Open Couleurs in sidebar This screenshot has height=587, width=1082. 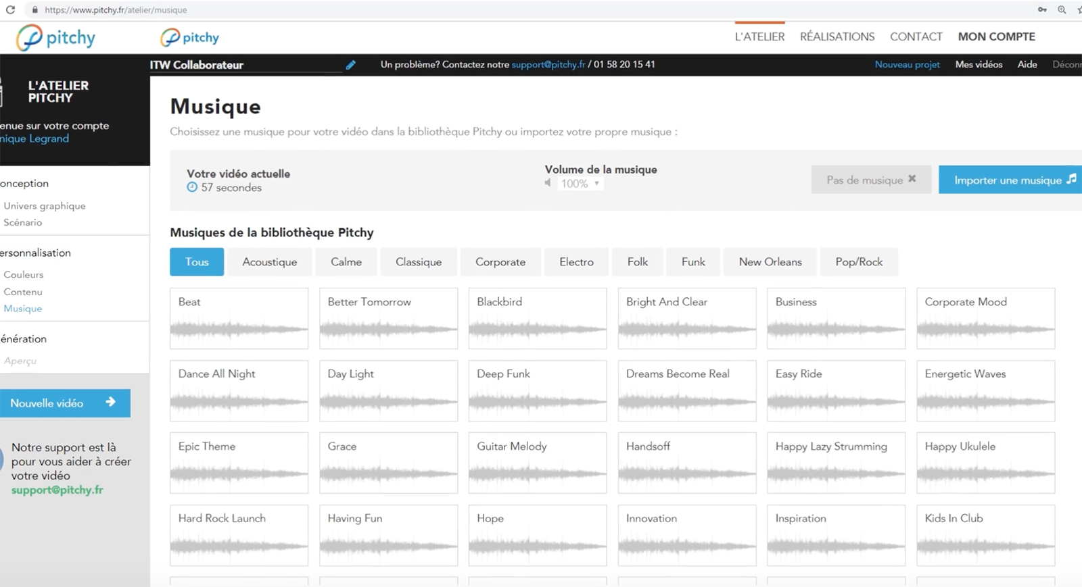24,275
